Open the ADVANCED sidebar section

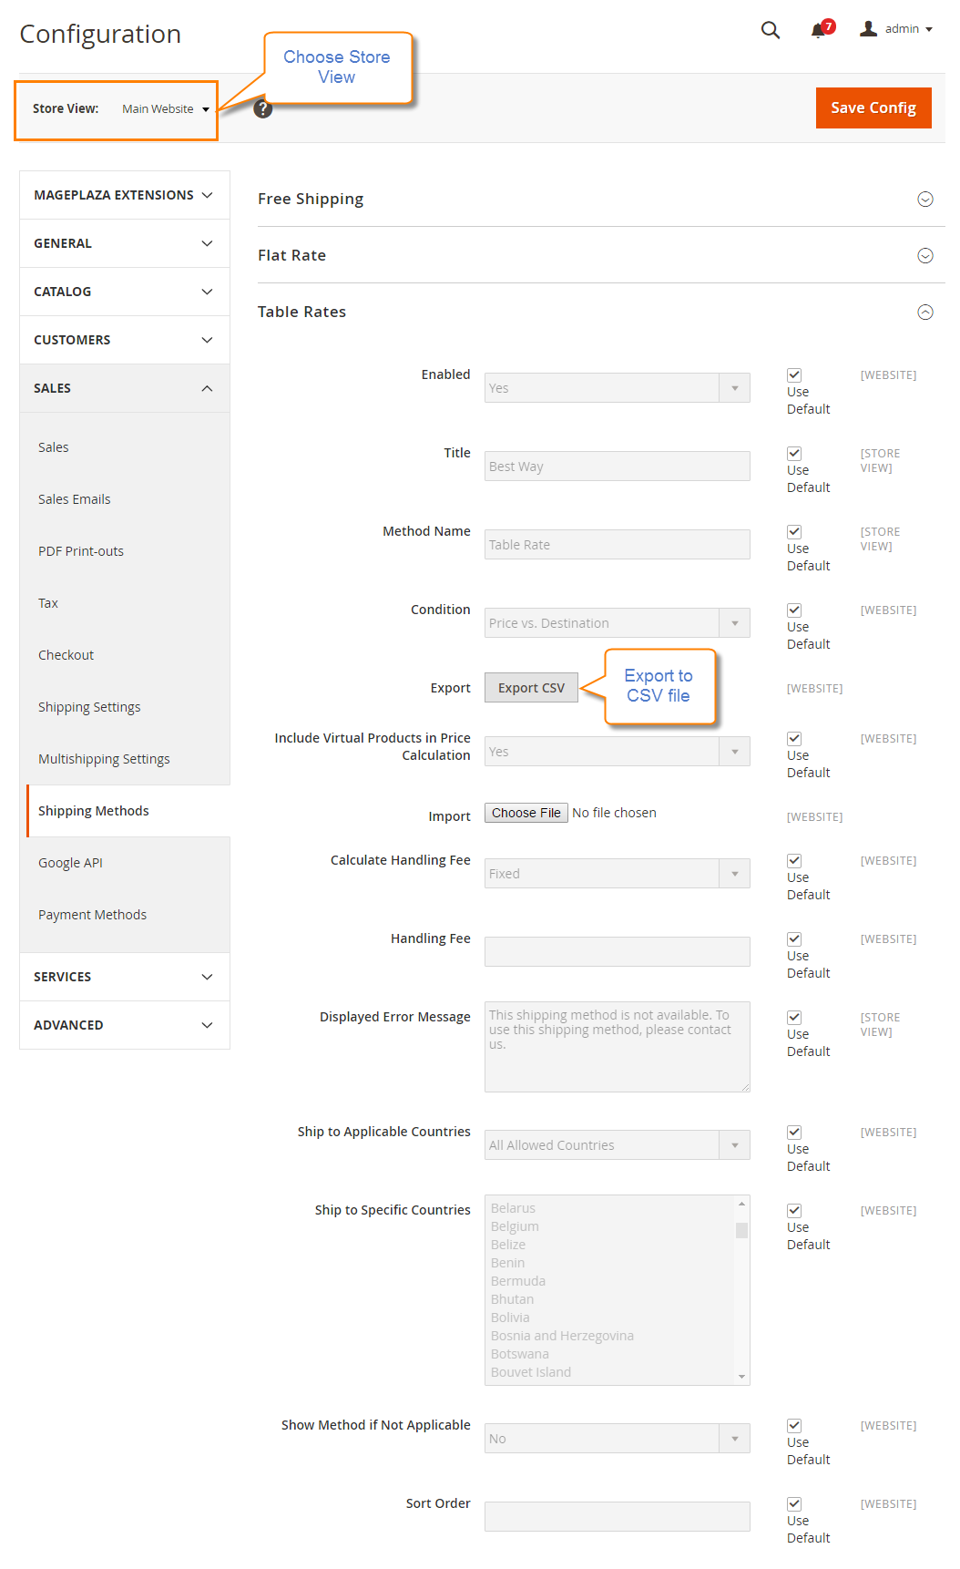(124, 1024)
